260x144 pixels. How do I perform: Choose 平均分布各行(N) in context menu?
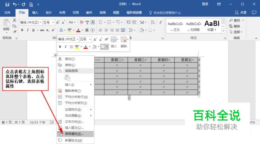point(75,97)
